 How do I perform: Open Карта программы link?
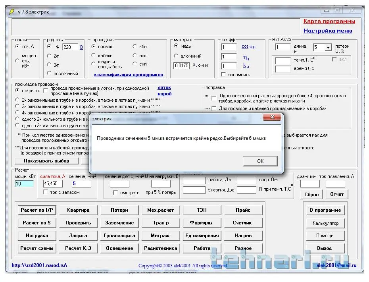tap(329, 21)
